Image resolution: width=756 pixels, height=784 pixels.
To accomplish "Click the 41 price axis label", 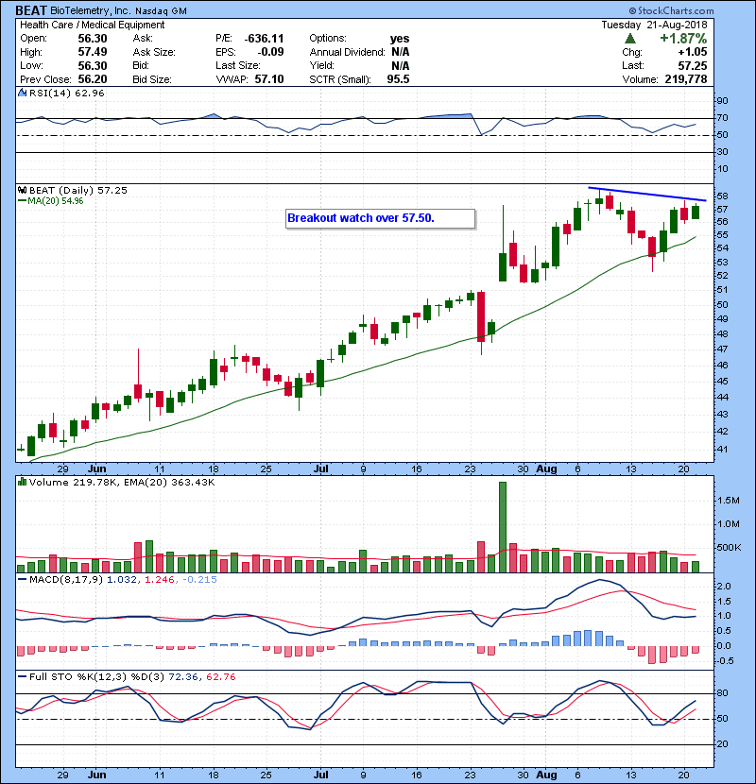I will [723, 449].
